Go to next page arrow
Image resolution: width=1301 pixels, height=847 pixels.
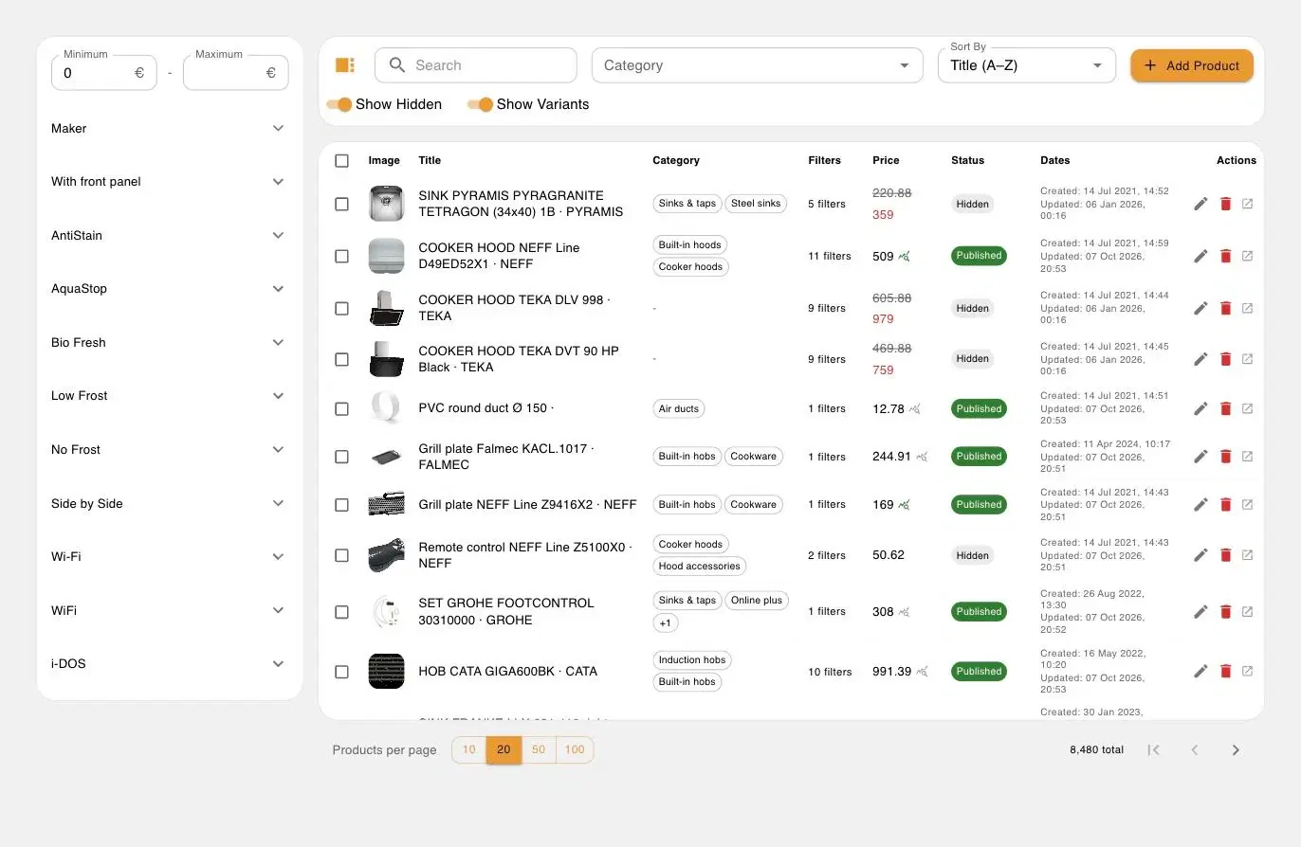click(x=1236, y=749)
